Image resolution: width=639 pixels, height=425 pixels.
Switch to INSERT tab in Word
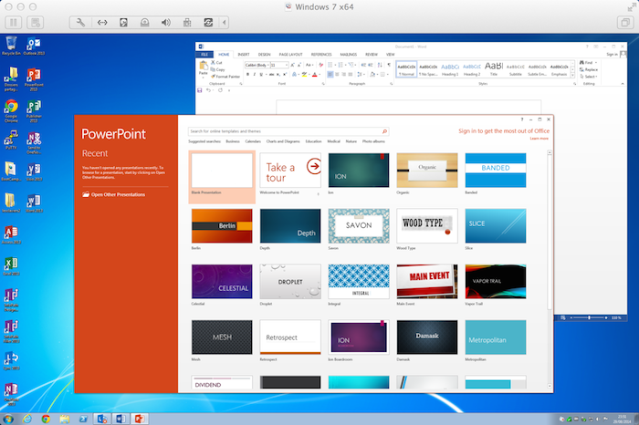244,54
